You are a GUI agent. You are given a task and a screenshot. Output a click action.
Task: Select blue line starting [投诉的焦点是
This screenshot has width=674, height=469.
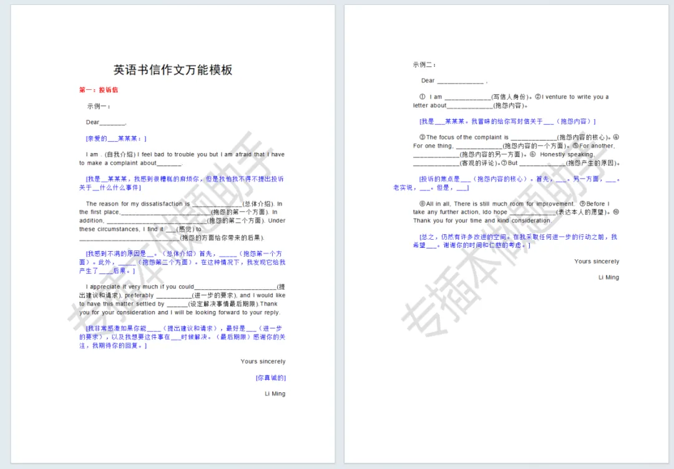(520, 179)
